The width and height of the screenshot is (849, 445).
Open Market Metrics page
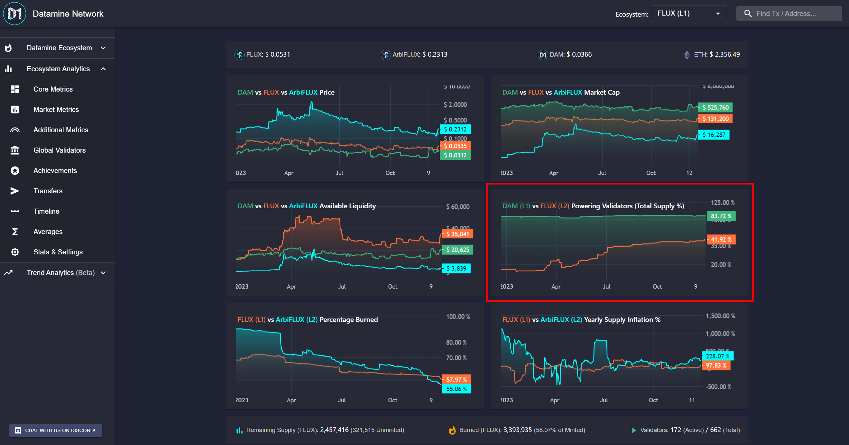click(x=58, y=110)
